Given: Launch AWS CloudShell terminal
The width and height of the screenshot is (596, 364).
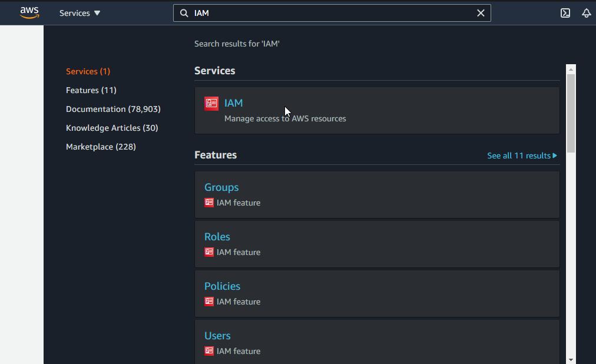Looking at the screenshot, I should pyautogui.click(x=565, y=12).
